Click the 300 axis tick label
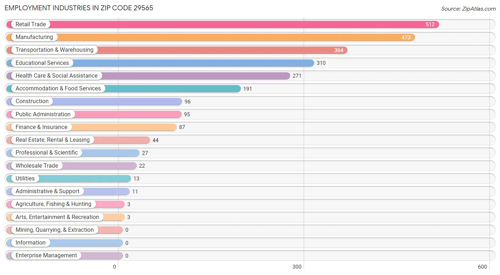The image size is (500, 275). (x=297, y=267)
